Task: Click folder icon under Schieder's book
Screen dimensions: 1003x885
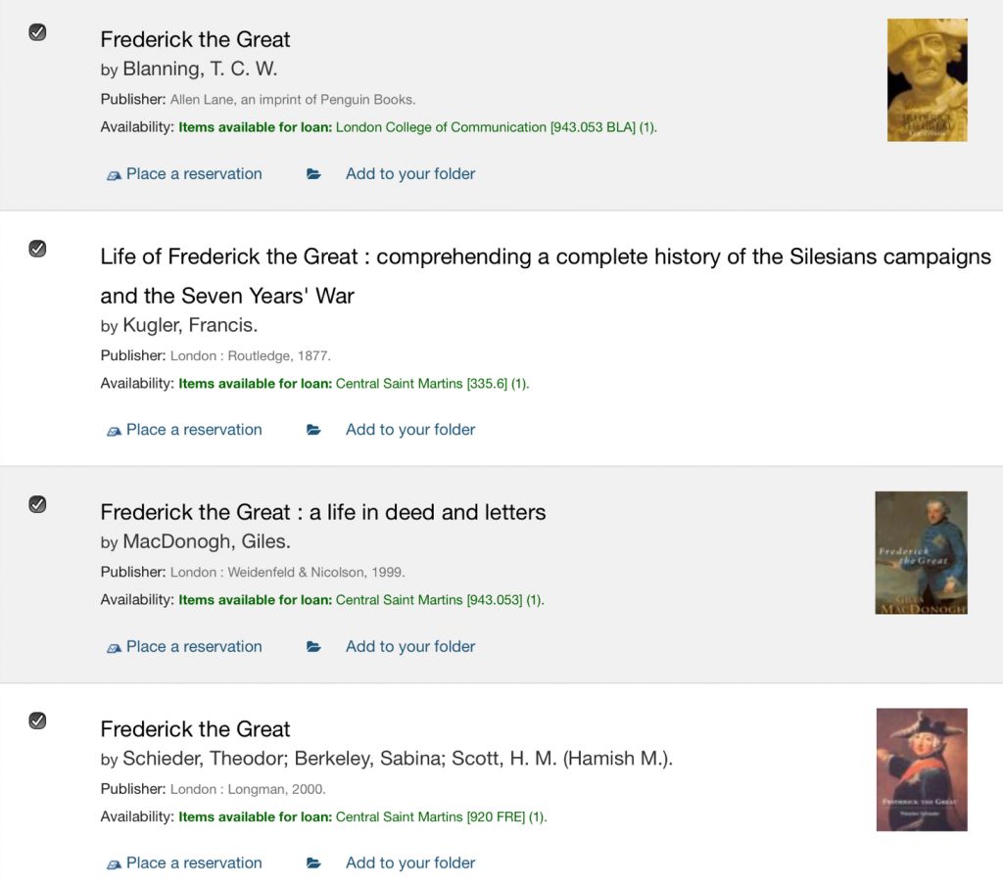Action: (313, 863)
